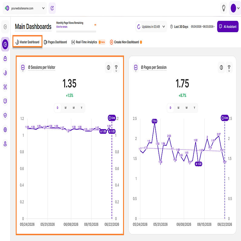
Task: Open the spiral behavior sidebar icon
Action: click(5, 73)
